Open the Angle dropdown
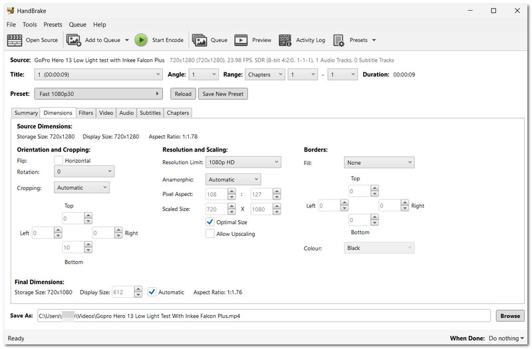 pyautogui.click(x=204, y=74)
